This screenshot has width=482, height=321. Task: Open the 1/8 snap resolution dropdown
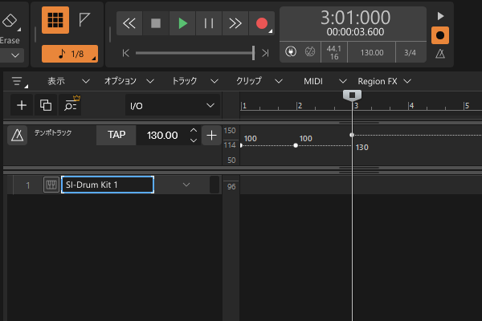pos(69,54)
